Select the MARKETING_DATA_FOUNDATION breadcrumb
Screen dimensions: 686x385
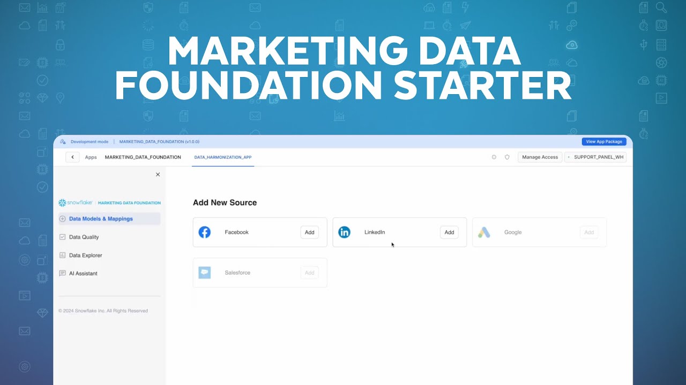click(143, 157)
